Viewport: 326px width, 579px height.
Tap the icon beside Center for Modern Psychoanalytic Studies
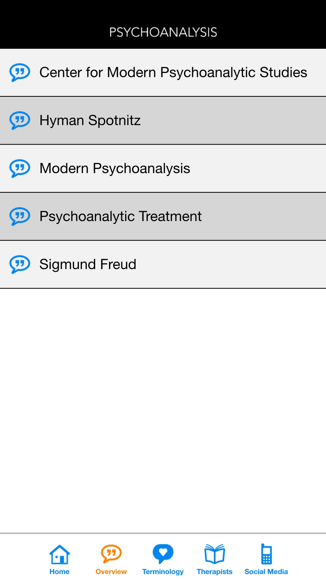click(x=19, y=72)
